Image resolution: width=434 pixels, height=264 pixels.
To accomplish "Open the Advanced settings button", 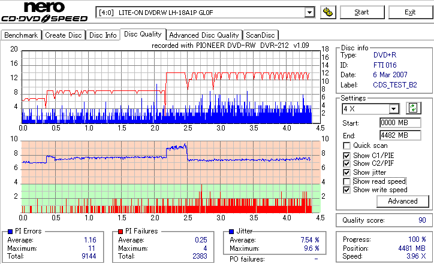I will pos(403,201).
